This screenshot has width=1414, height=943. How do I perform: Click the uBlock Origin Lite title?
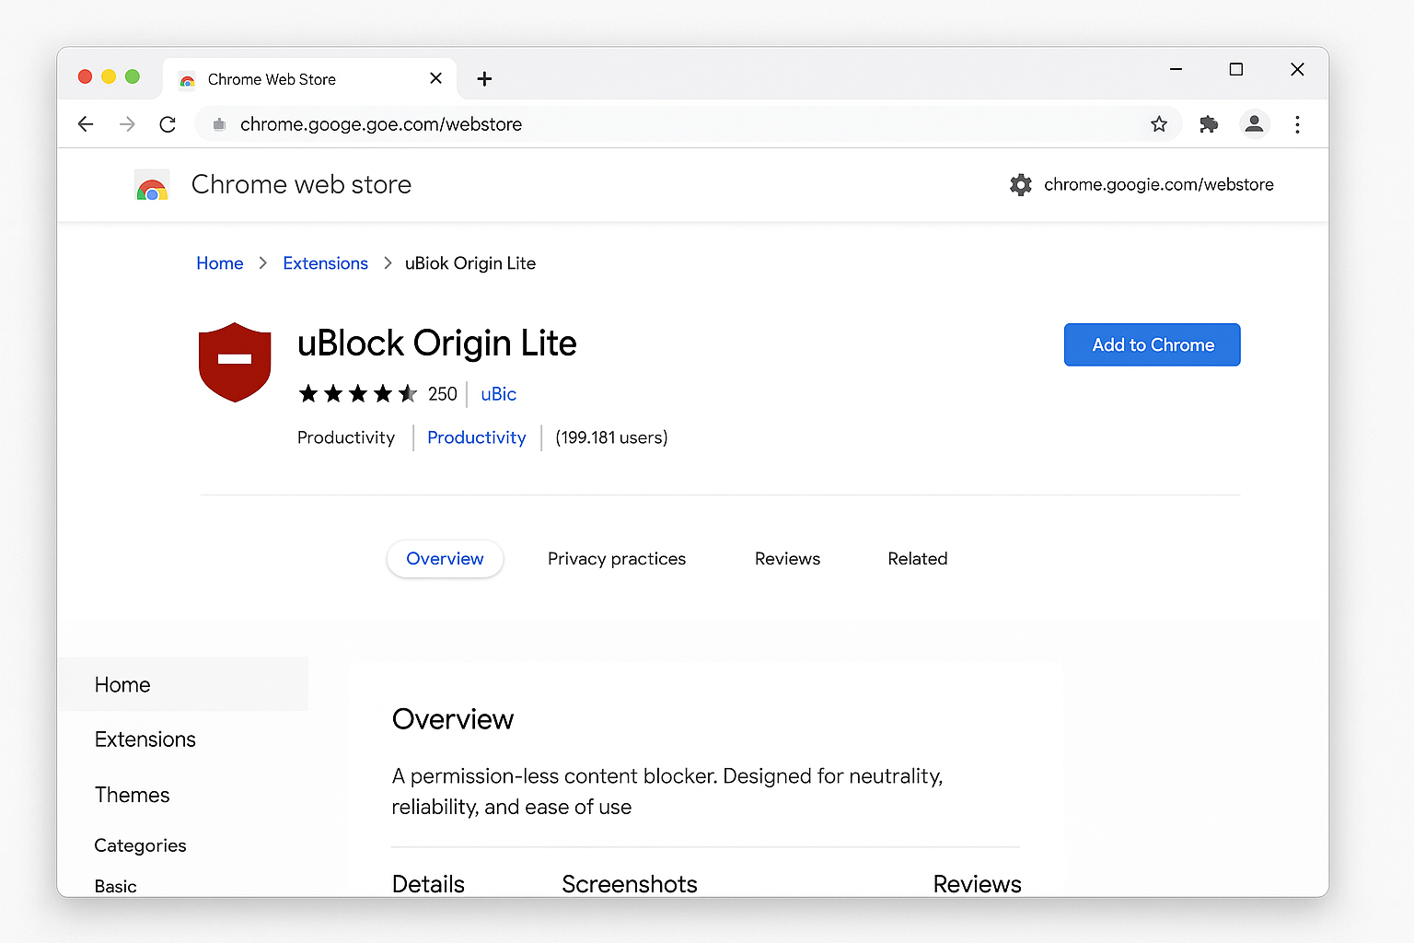tap(436, 343)
